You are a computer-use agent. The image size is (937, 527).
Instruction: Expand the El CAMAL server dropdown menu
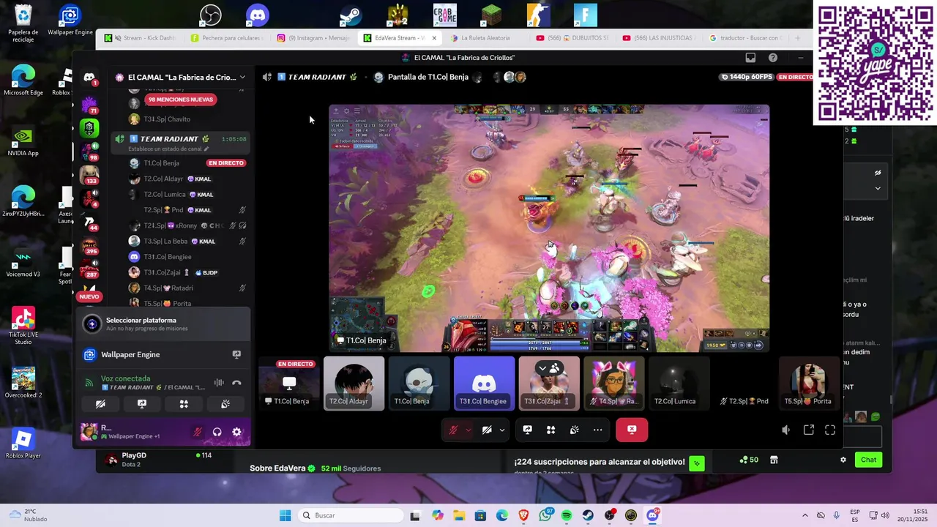point(242,77)
